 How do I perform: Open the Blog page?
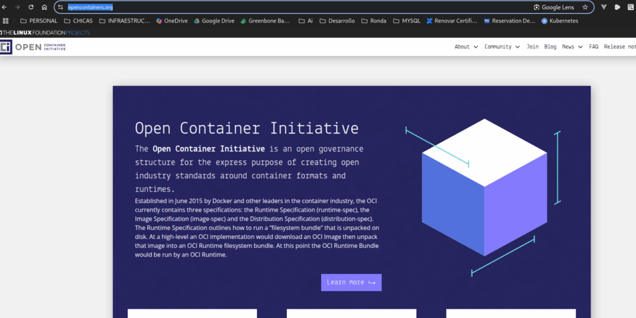[x=550, y=47]
